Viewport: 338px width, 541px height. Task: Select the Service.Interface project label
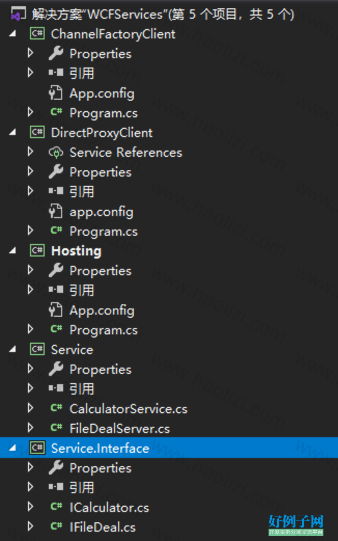[100, 448]
